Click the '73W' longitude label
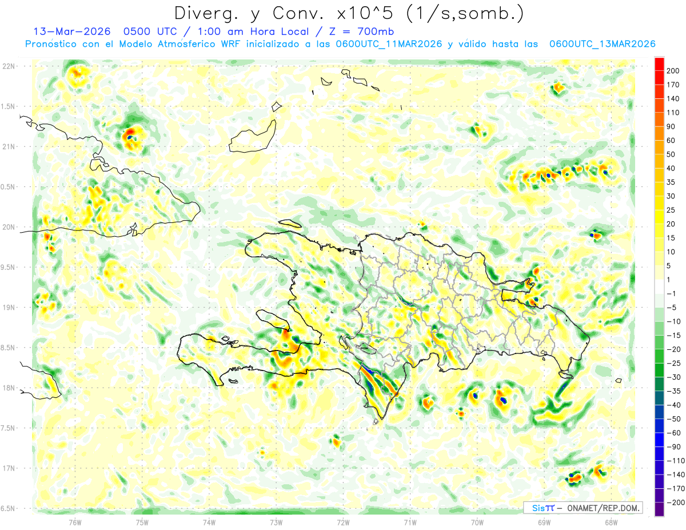Screen dimensions: 686x530 coord(276,522)
